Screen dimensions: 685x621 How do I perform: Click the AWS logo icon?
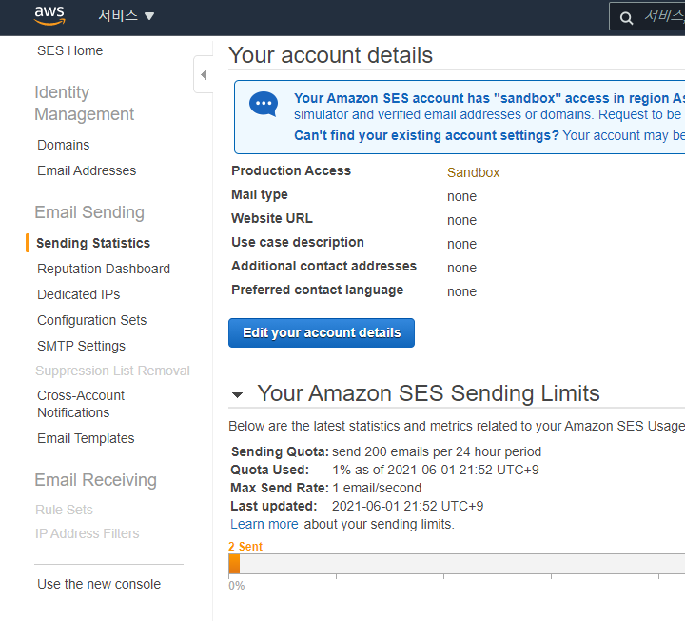(x=49, y=16)
